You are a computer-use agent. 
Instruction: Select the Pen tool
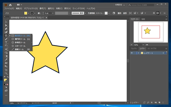point(6,29)
